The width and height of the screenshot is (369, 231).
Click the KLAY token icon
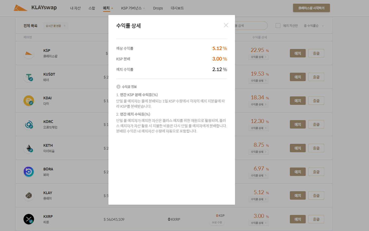[29, 195]
